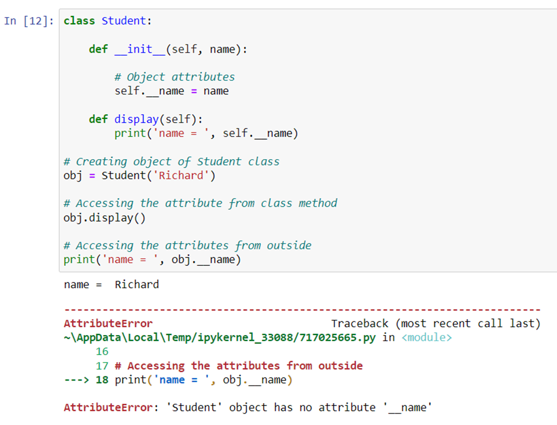
Task: Click the '# Object attributes' comment
Action: point(174,77)
